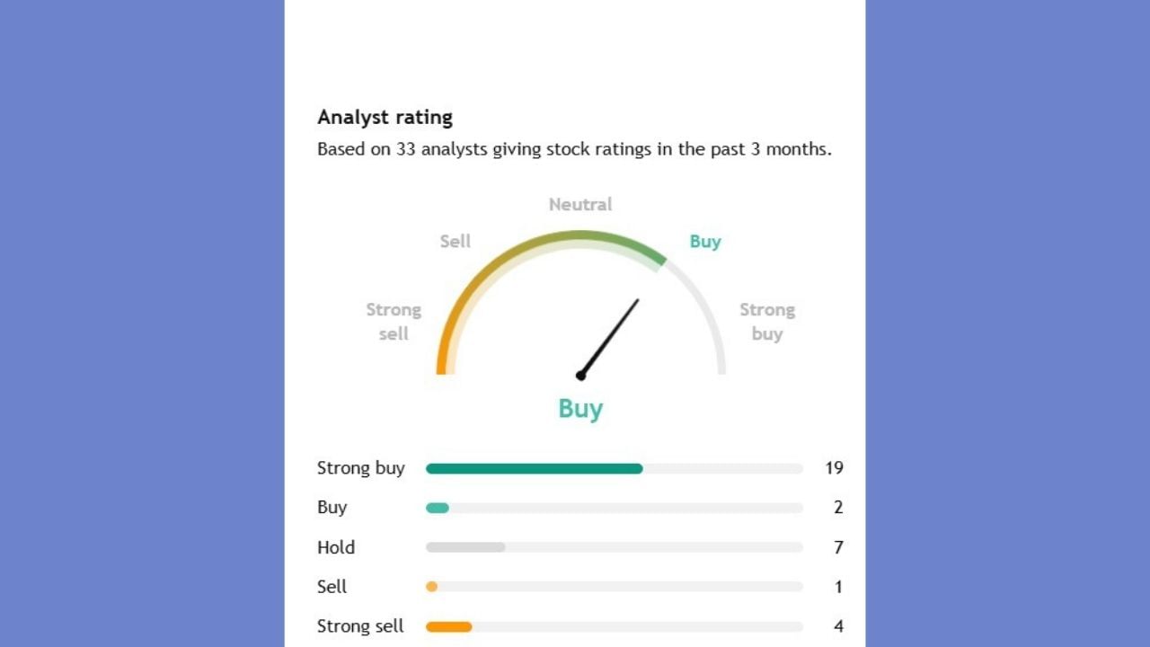1150x647 pixels.
Task: Select the 'Strong buy' row label in the list
Action: click(x=361, y=468)
